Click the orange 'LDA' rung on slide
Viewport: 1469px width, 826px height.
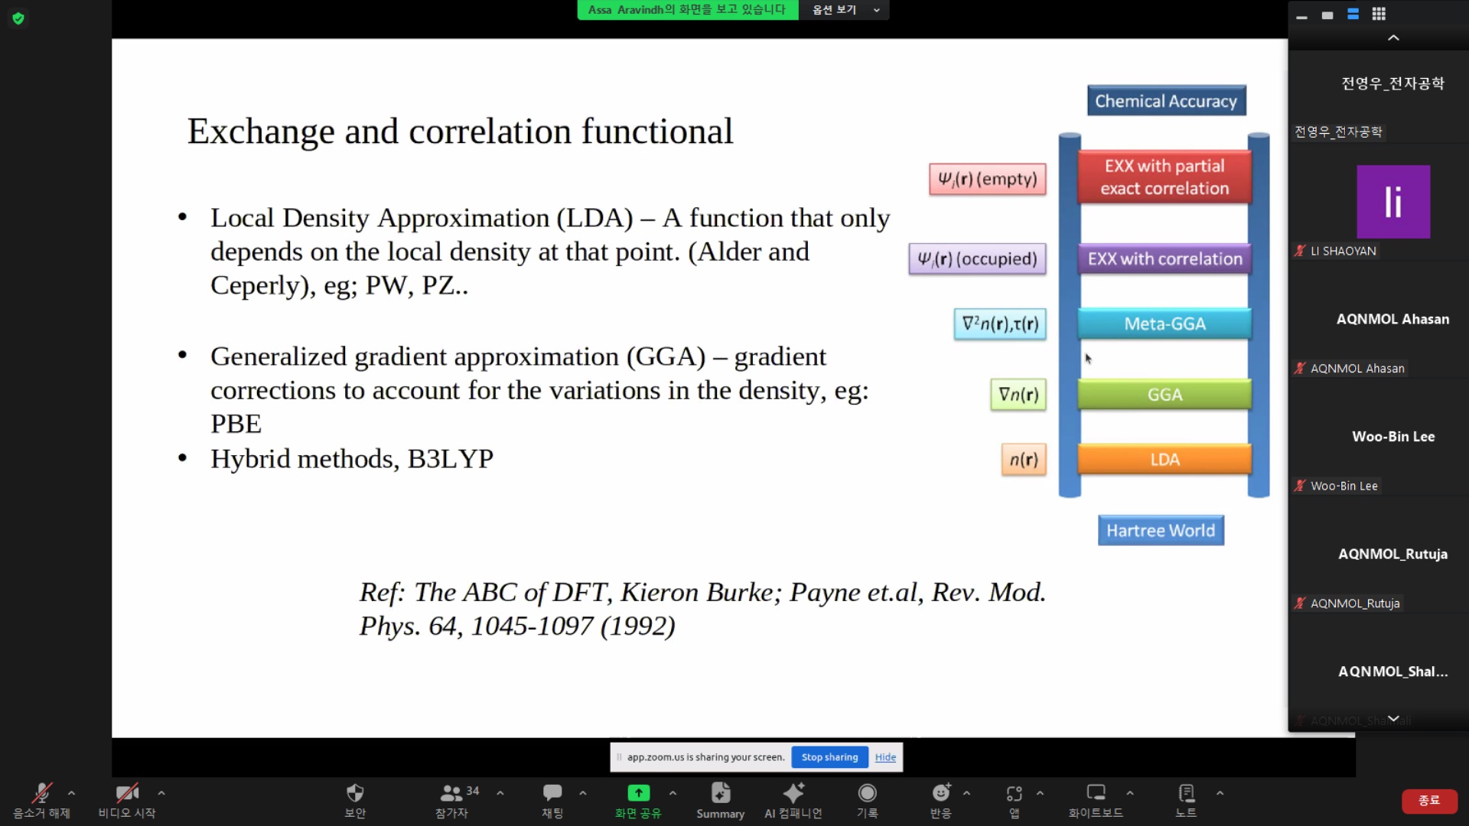coord(1164,460)
